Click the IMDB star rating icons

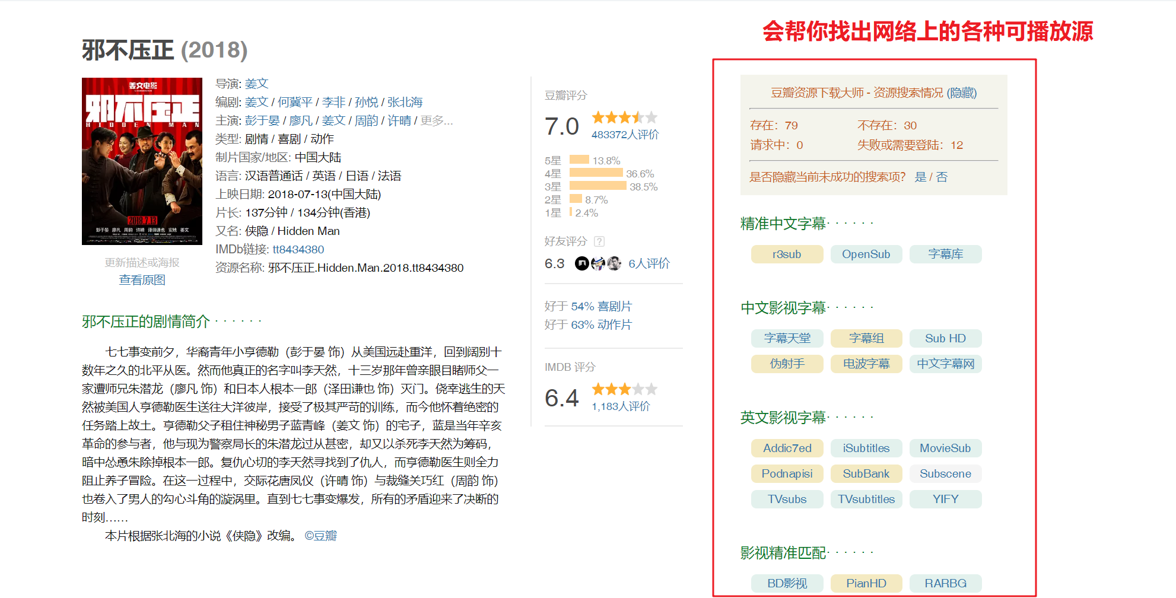coord(624,389)
